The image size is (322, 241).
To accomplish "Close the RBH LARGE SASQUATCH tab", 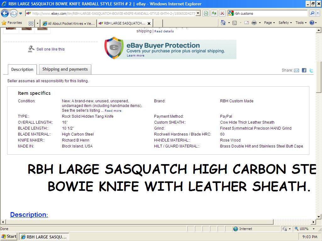I will [x=149, y=24].
